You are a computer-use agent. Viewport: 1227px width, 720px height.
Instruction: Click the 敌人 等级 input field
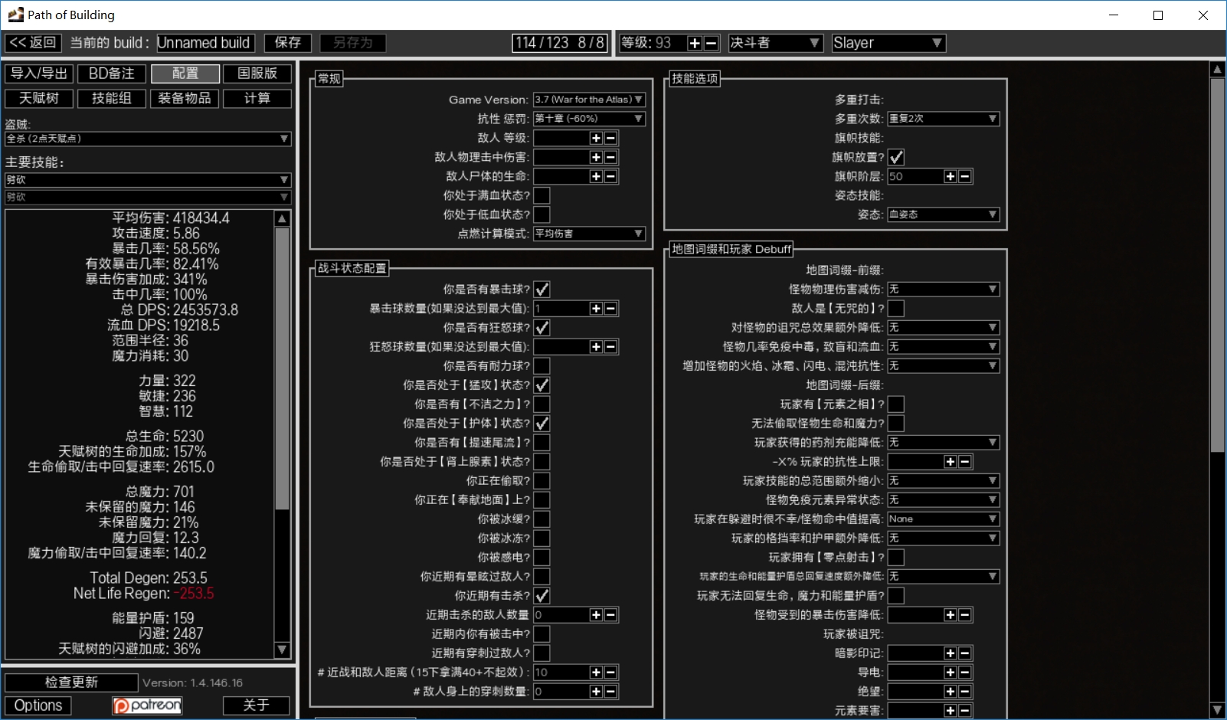(x=561, y=138)
